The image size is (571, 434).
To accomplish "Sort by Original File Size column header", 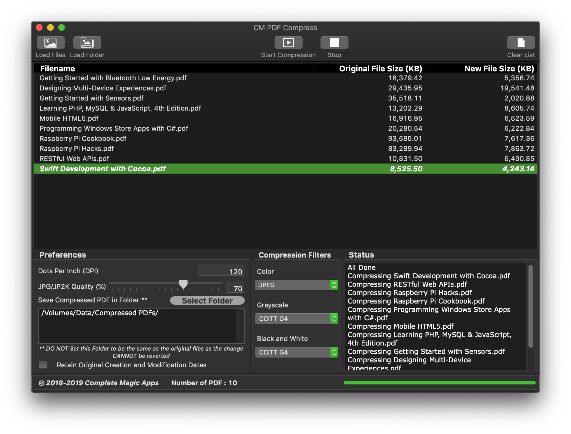I will (380, 69).
